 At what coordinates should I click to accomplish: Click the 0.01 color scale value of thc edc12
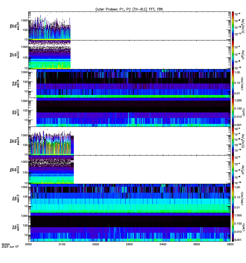237,207
